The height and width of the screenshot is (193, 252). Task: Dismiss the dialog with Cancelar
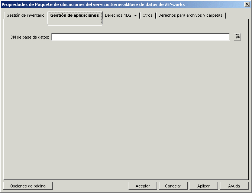click(173, 186)
